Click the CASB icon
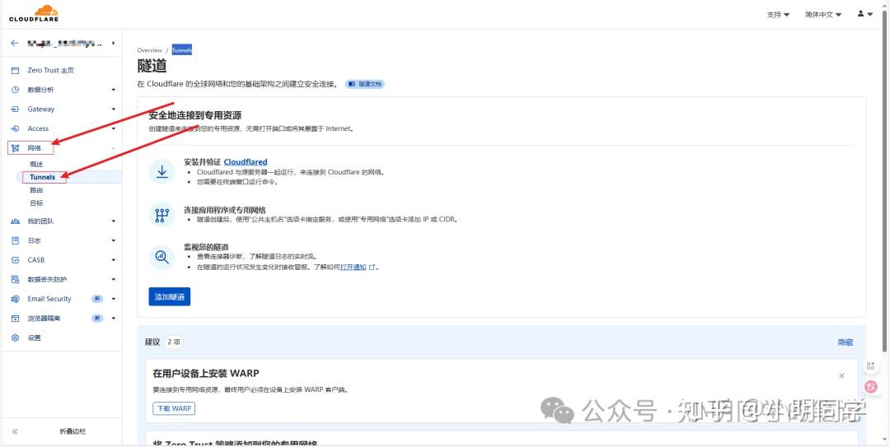 coord(16,260)
